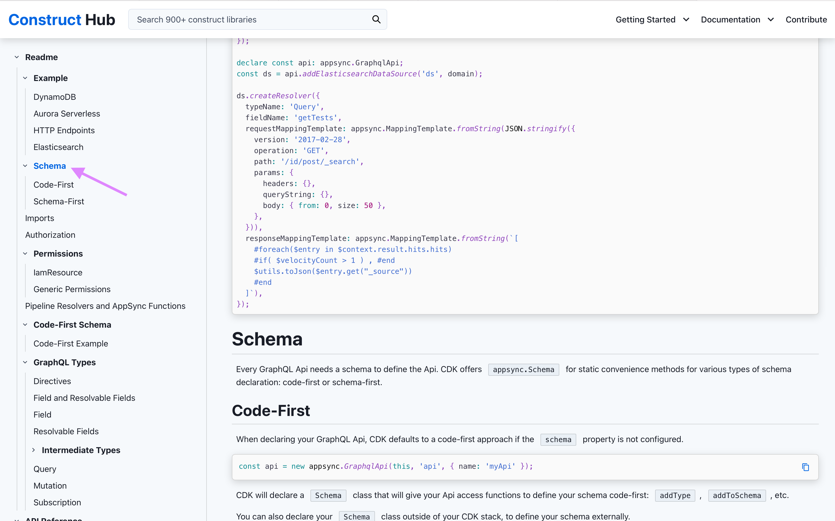The width and height of the screenshot is (835, 521).
Task: Open Pipeline Resolvers and AppSync Functions
Action: coord(105,306)
